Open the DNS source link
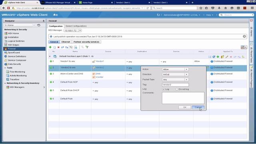 (x=98, y=74)
